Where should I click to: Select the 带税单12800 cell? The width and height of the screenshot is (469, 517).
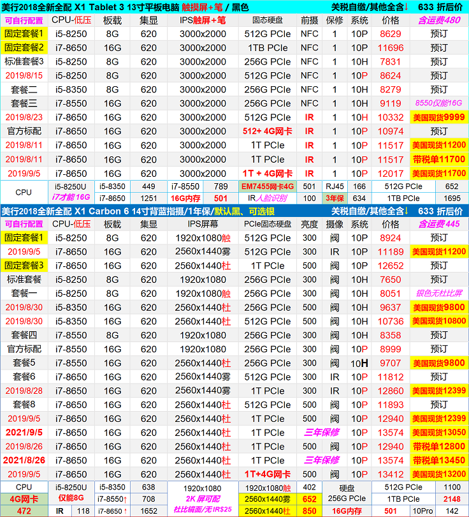(x=440, y=446)
